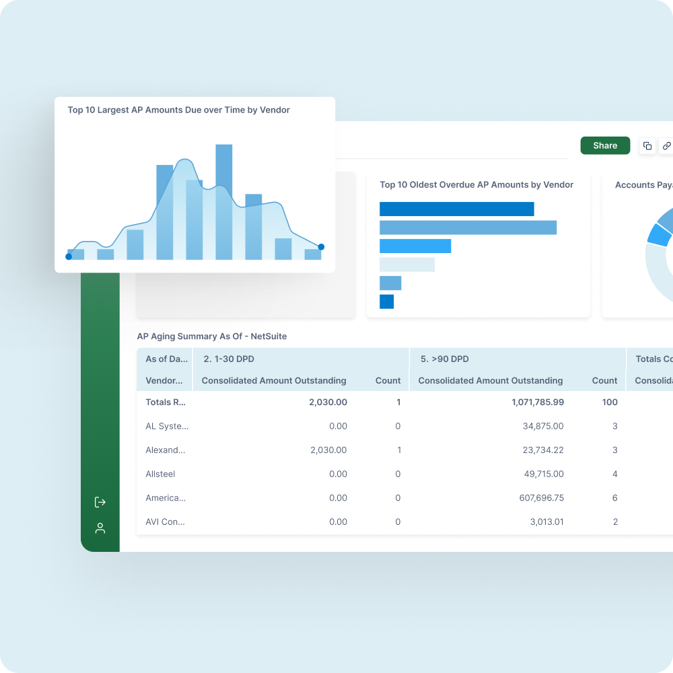Expand the truncated Vendor column header
Screen dimensions: 673x673
165,380
